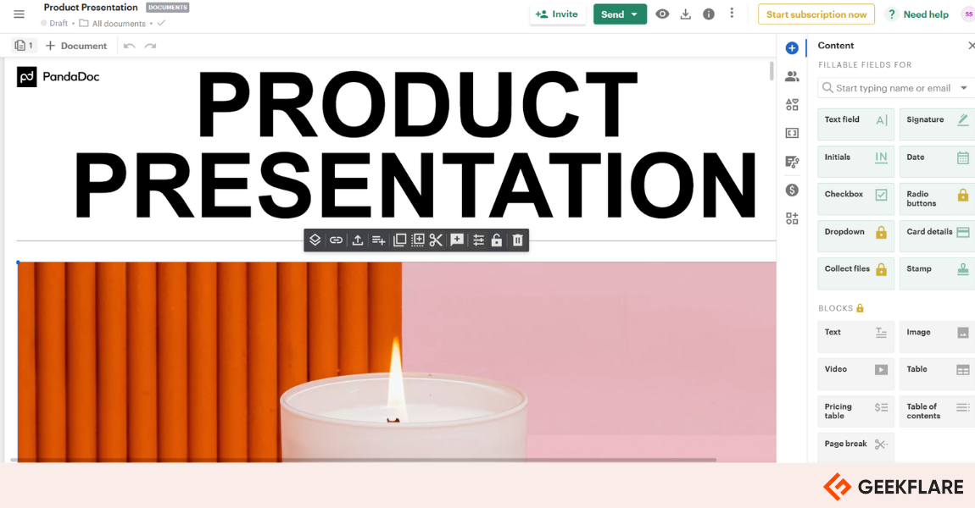Open the recipients people icon in sidebar

tap(792, 76)
